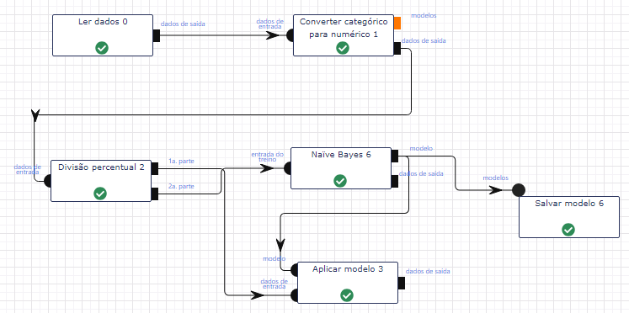Select the Naïve Bayes 6 node
This screenshot has height=313, width=629.
tap(340, 168)
